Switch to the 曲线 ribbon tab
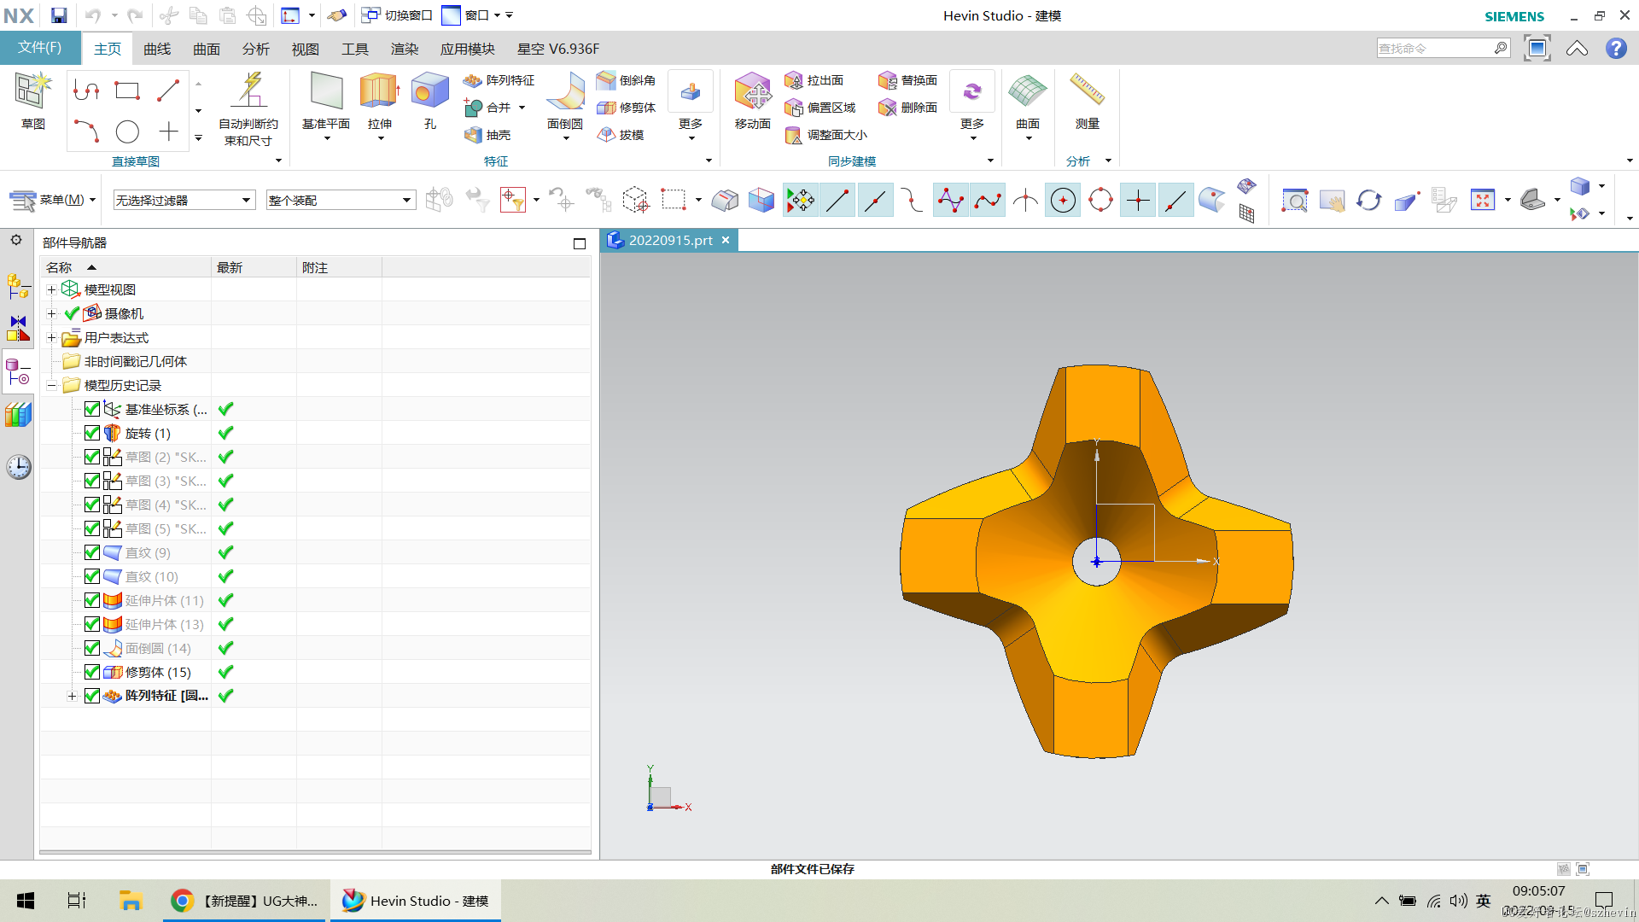The width and height of the screenshot is (1639, 922). coord(157,49)
